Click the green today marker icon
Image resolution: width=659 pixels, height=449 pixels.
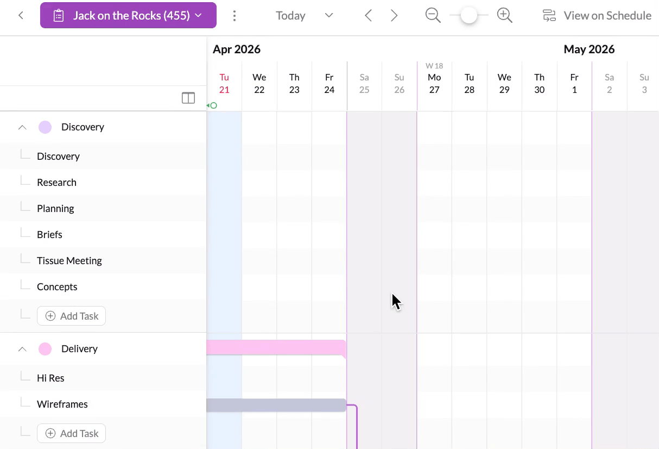[213, 105]
